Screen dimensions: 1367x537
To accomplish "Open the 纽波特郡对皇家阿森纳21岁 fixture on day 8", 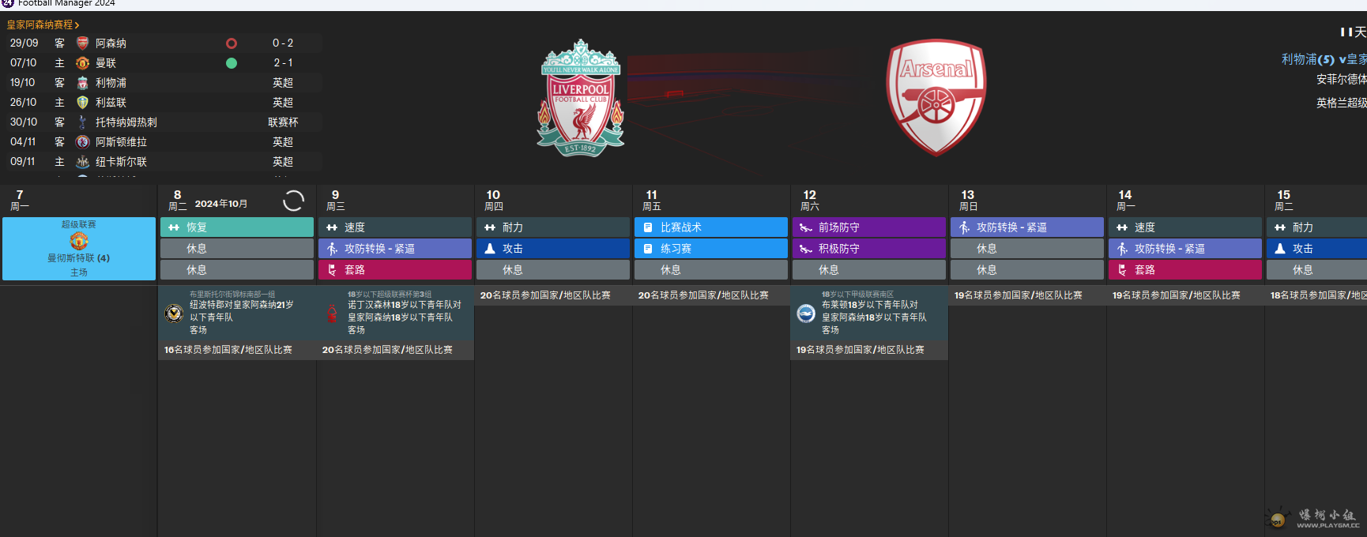I will [237, 313].
